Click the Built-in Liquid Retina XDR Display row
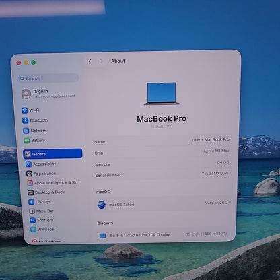 (x=163, y=235)
